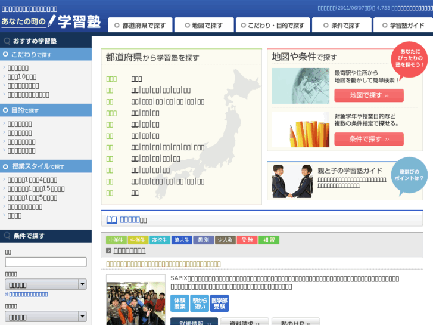Click the 塾のHP button

pyautogui.click(x=296, y=321)
